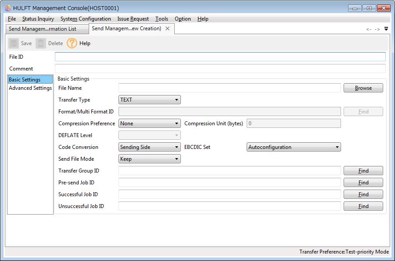Click into the Comment field
Viewport: 395px width, 261px height.
click(220, 69)
